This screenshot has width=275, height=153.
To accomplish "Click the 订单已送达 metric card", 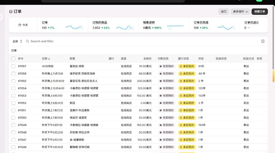I will 254,25.
